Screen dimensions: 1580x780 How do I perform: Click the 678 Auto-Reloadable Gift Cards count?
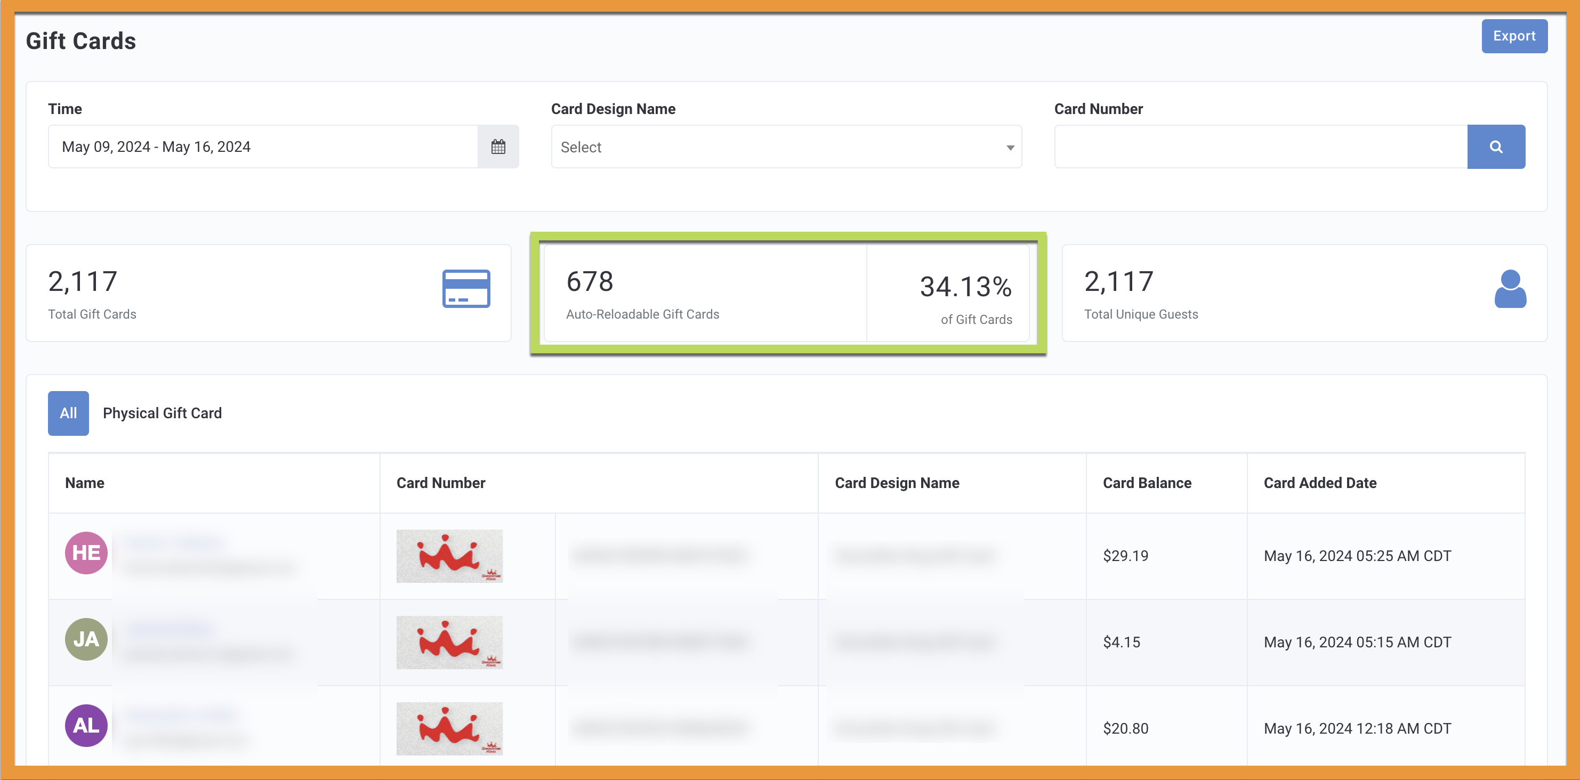(590, 281)
